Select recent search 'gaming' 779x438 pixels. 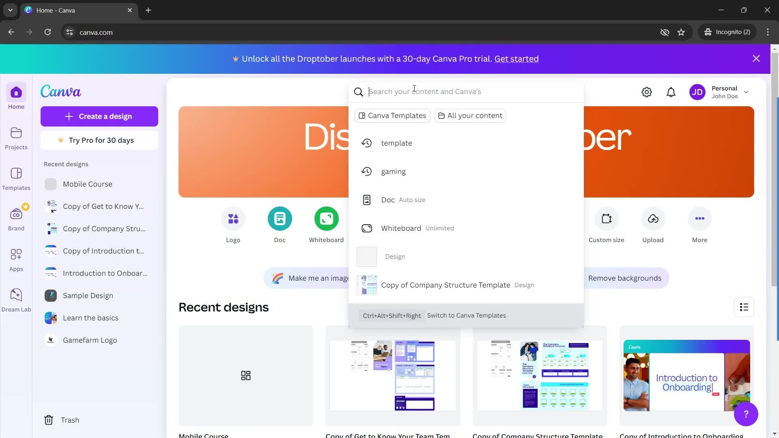pos(466,172)
